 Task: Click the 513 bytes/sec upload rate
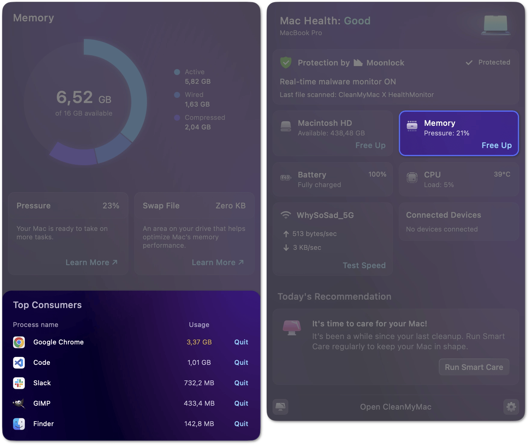[x=314, y=234]
